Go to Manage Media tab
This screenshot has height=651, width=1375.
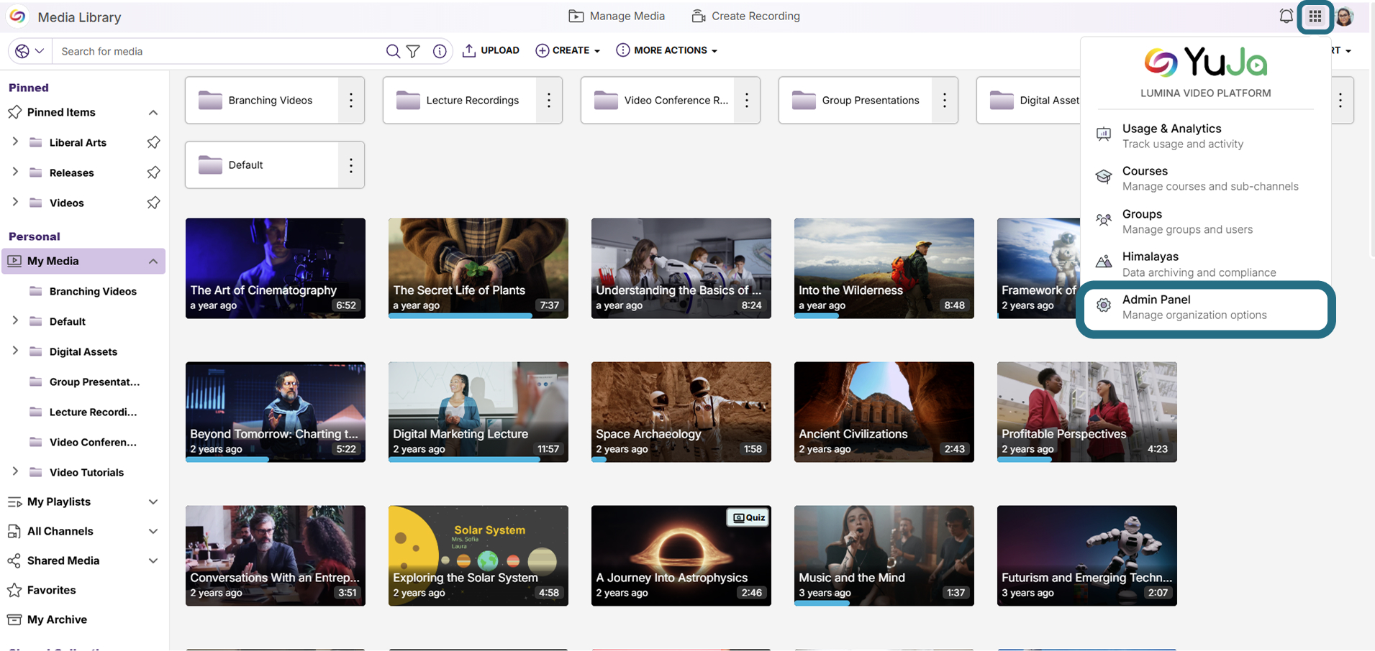617,16
